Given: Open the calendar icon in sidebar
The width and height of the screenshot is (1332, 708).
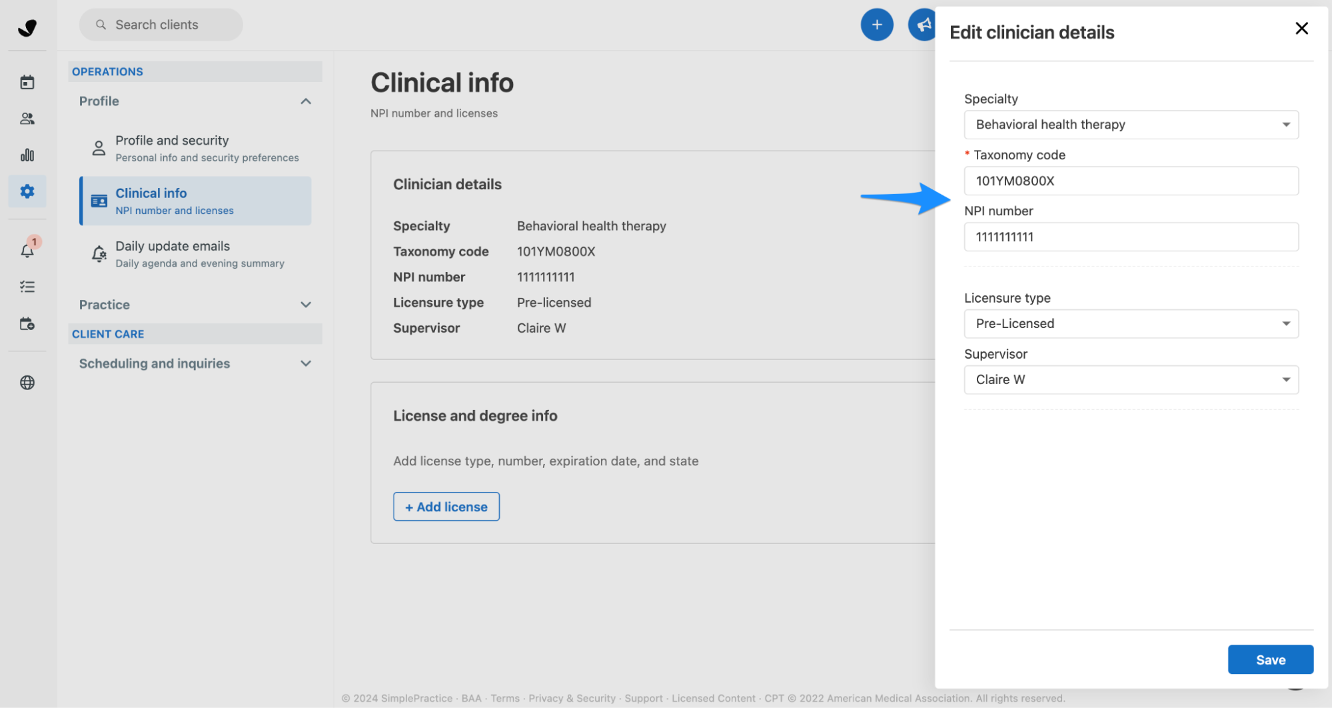Looking at the screenshot, I should (x=27, y=83).
